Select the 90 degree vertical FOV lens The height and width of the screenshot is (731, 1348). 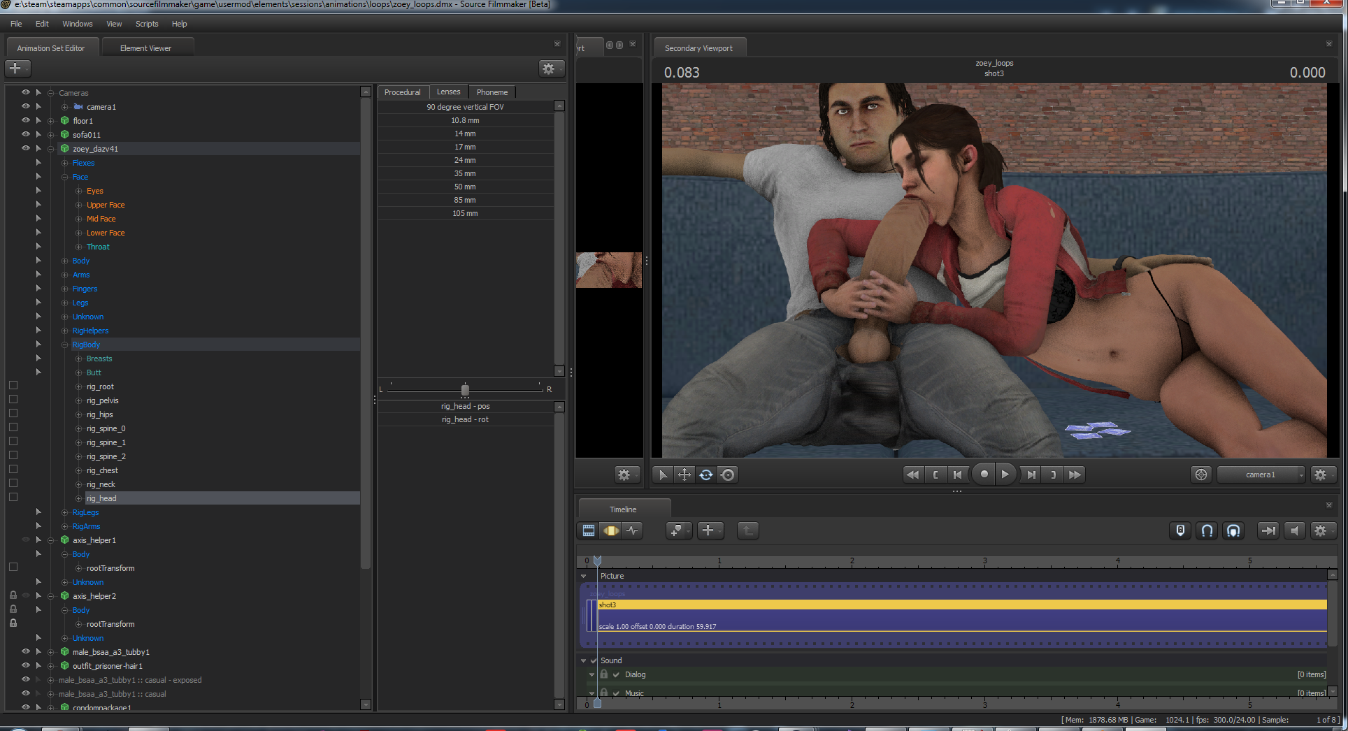[466, 107]
